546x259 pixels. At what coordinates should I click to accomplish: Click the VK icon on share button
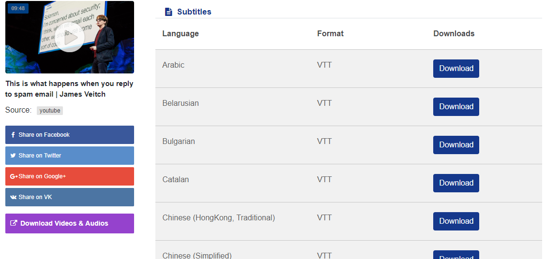[x=13, y=197]
